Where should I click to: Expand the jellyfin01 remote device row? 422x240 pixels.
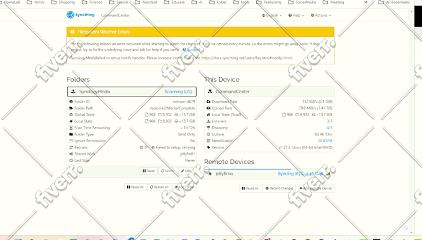269,174
